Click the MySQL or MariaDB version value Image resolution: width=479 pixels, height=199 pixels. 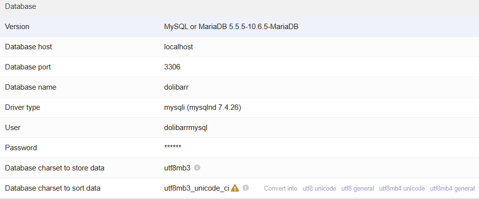tap(231, 27)
